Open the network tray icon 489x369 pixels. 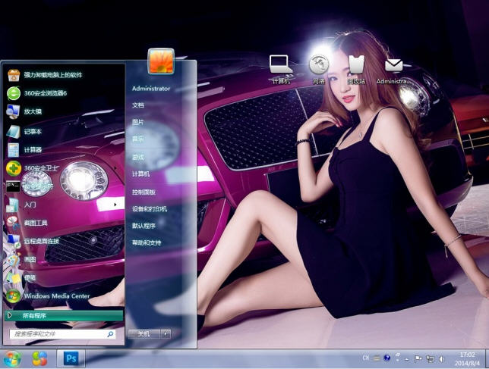[431, 359]
